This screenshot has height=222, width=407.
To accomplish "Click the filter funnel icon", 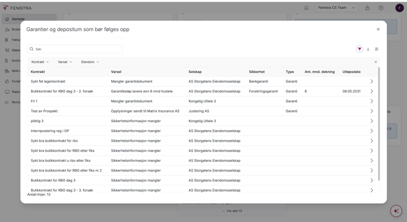I will pos(360,49).
